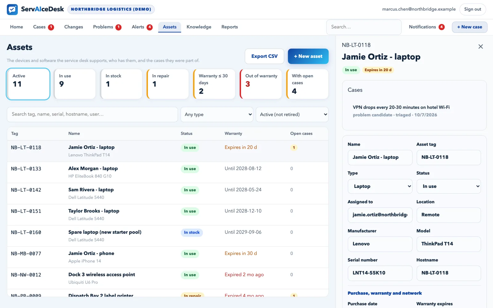The width and height of the screenshot is (493, 308).
Task: Go to the Home tab
Action: pos(17,27)
